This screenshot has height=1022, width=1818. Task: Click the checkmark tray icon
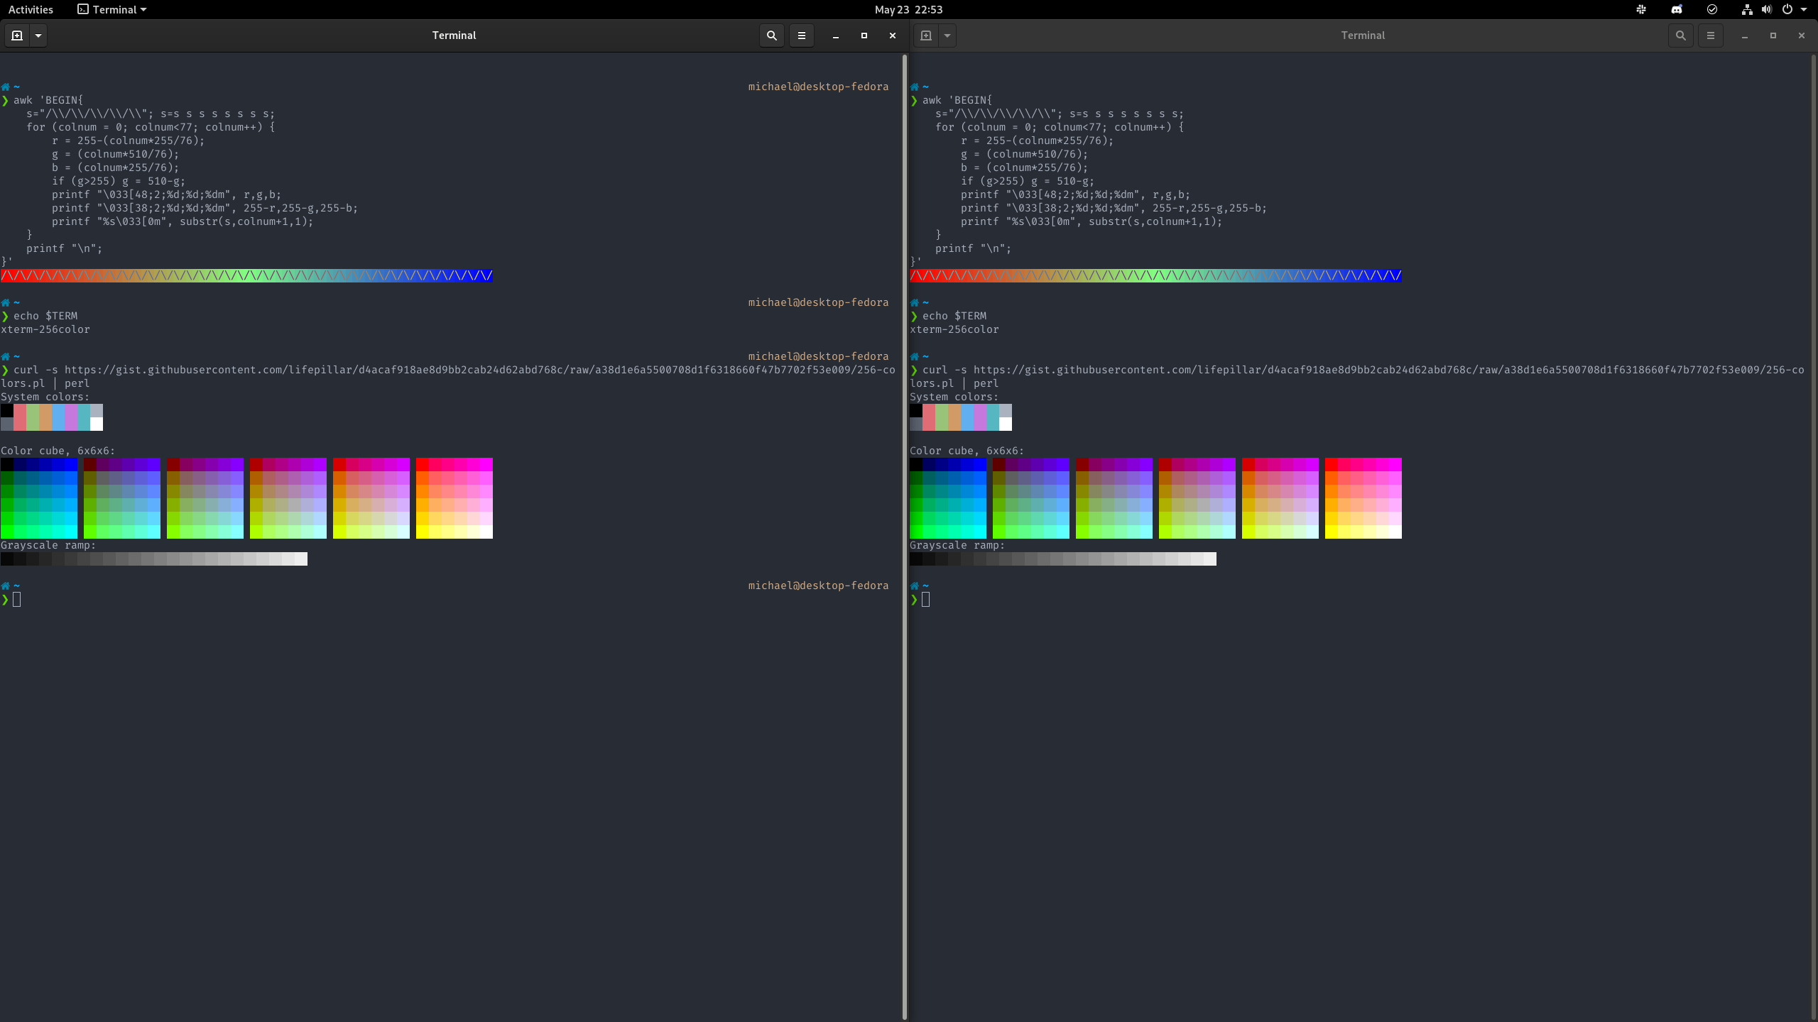point(1711,9)
